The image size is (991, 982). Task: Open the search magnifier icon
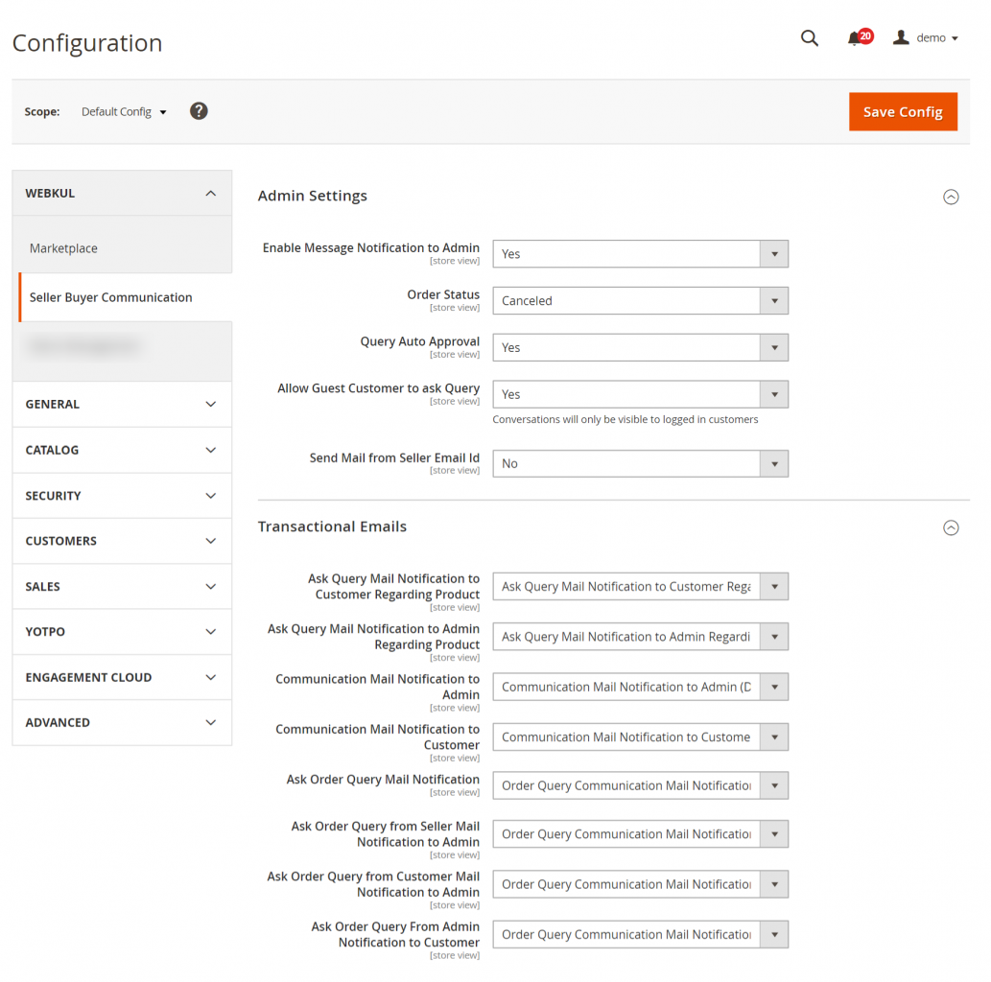pos(809,38)
